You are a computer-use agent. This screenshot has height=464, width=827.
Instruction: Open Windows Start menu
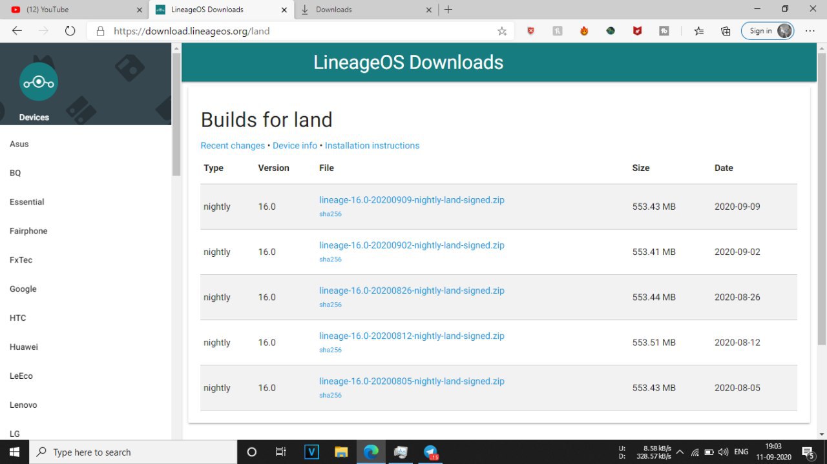tap(14, 452)
